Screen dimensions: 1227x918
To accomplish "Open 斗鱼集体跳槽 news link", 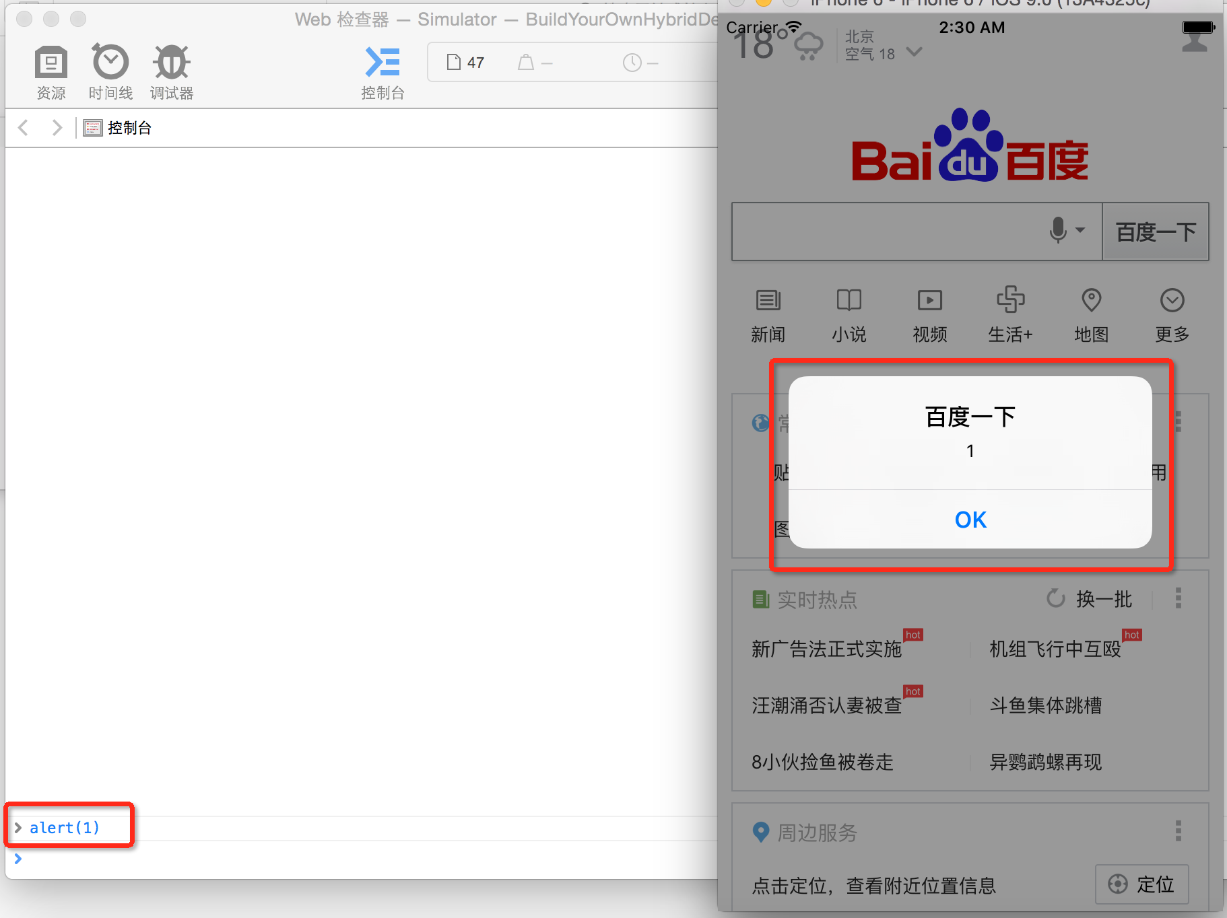I will pos(1046,705).
